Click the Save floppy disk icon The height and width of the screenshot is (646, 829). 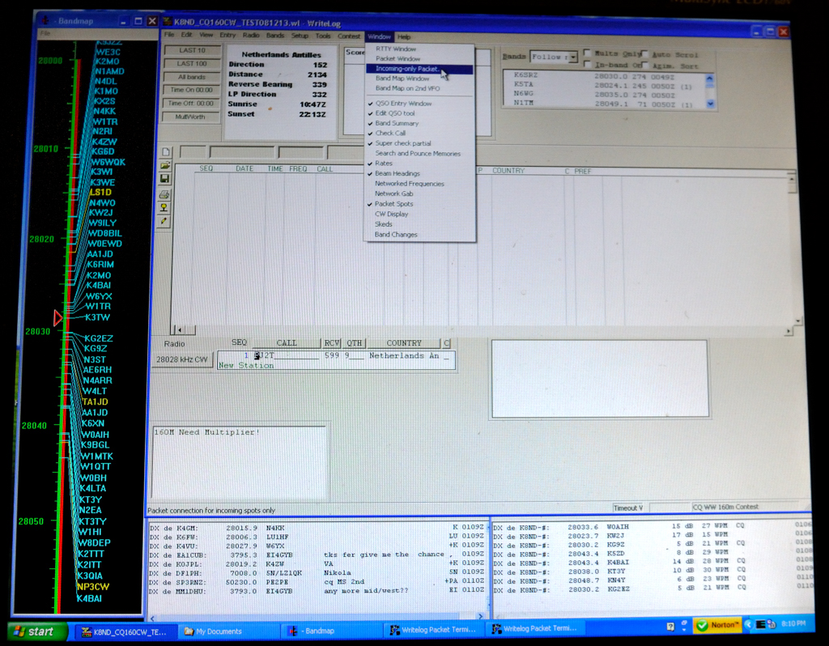165,179
